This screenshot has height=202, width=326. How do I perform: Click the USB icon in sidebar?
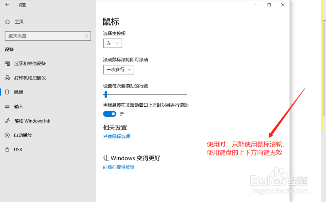pyautogui.click(x=7, y=149)
